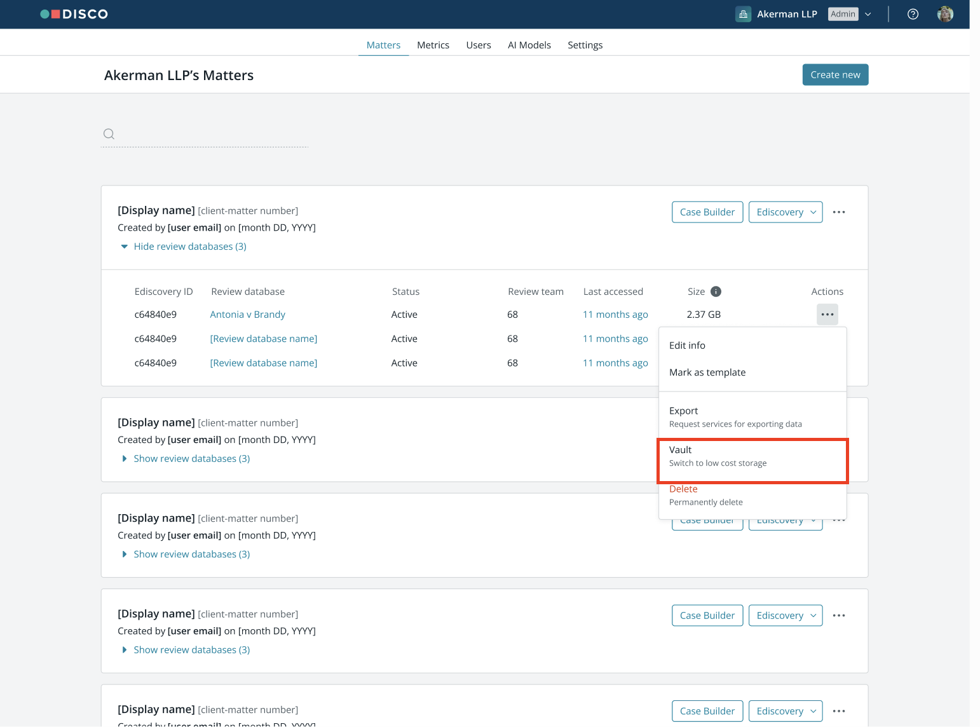Open Case Builder in the first matter card
Image resolution: width=980 pixels, height=727 pixels.
pos(707,212)
